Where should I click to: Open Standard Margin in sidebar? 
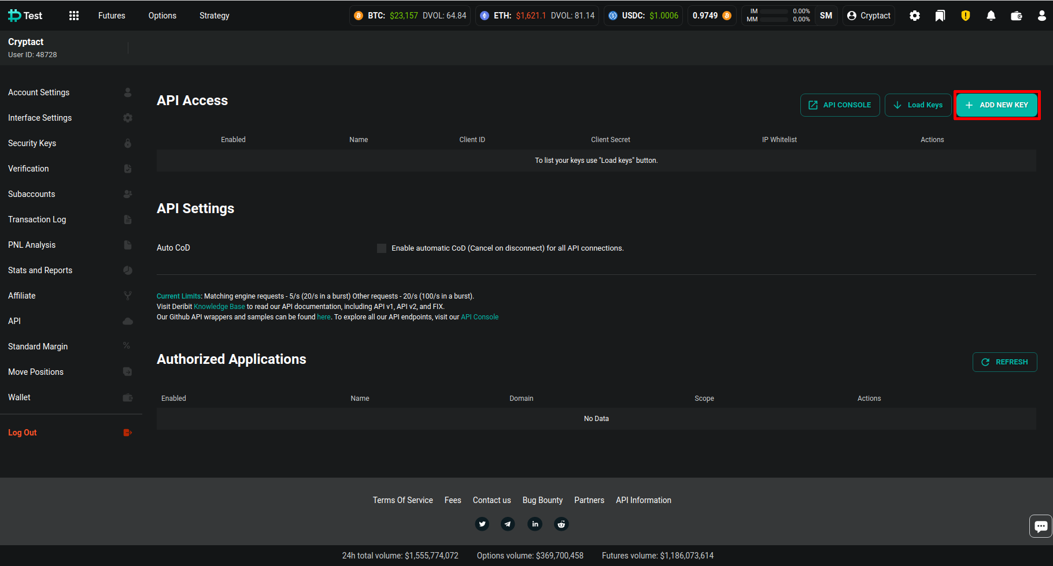pos(38,347)
